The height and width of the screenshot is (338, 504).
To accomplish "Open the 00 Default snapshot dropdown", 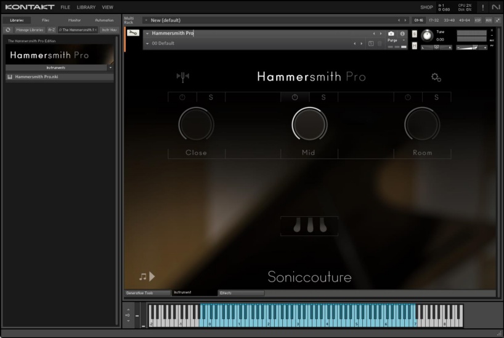I will 147,44.
